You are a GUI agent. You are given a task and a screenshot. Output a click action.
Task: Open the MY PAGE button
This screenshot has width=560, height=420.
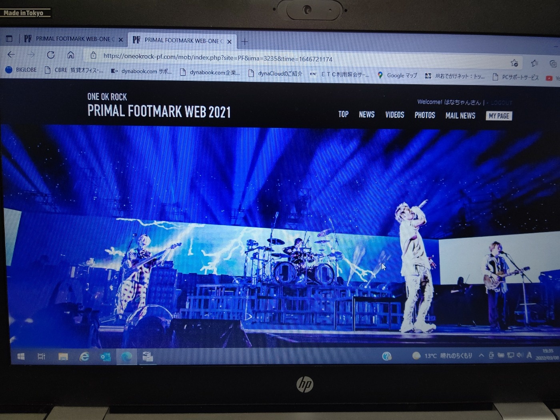[499, 116]
